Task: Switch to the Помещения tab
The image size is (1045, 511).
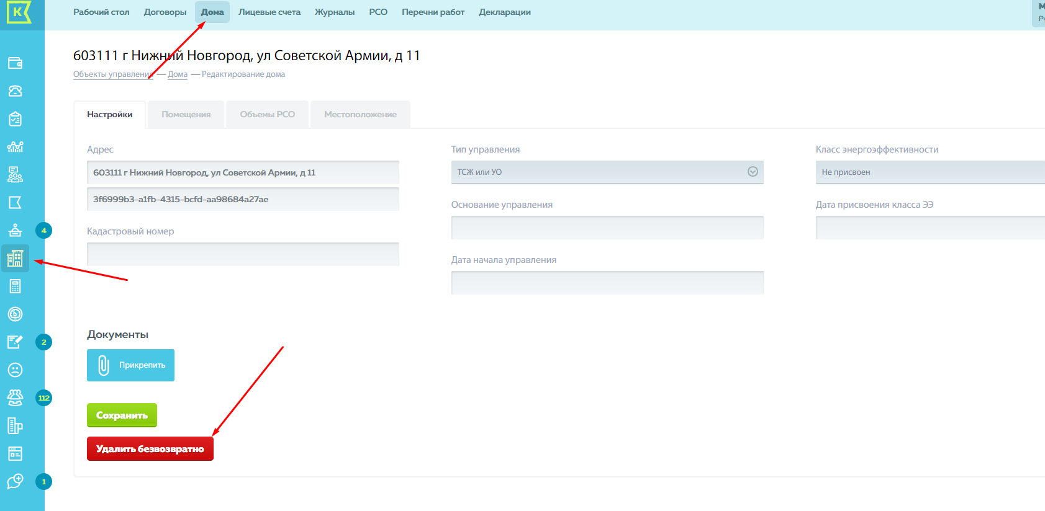Action: (x=186, y=115)
